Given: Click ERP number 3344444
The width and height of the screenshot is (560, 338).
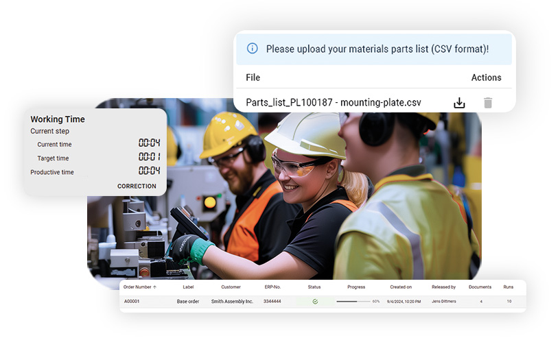Looking at the screenshot, I should (x=272, y=301).
